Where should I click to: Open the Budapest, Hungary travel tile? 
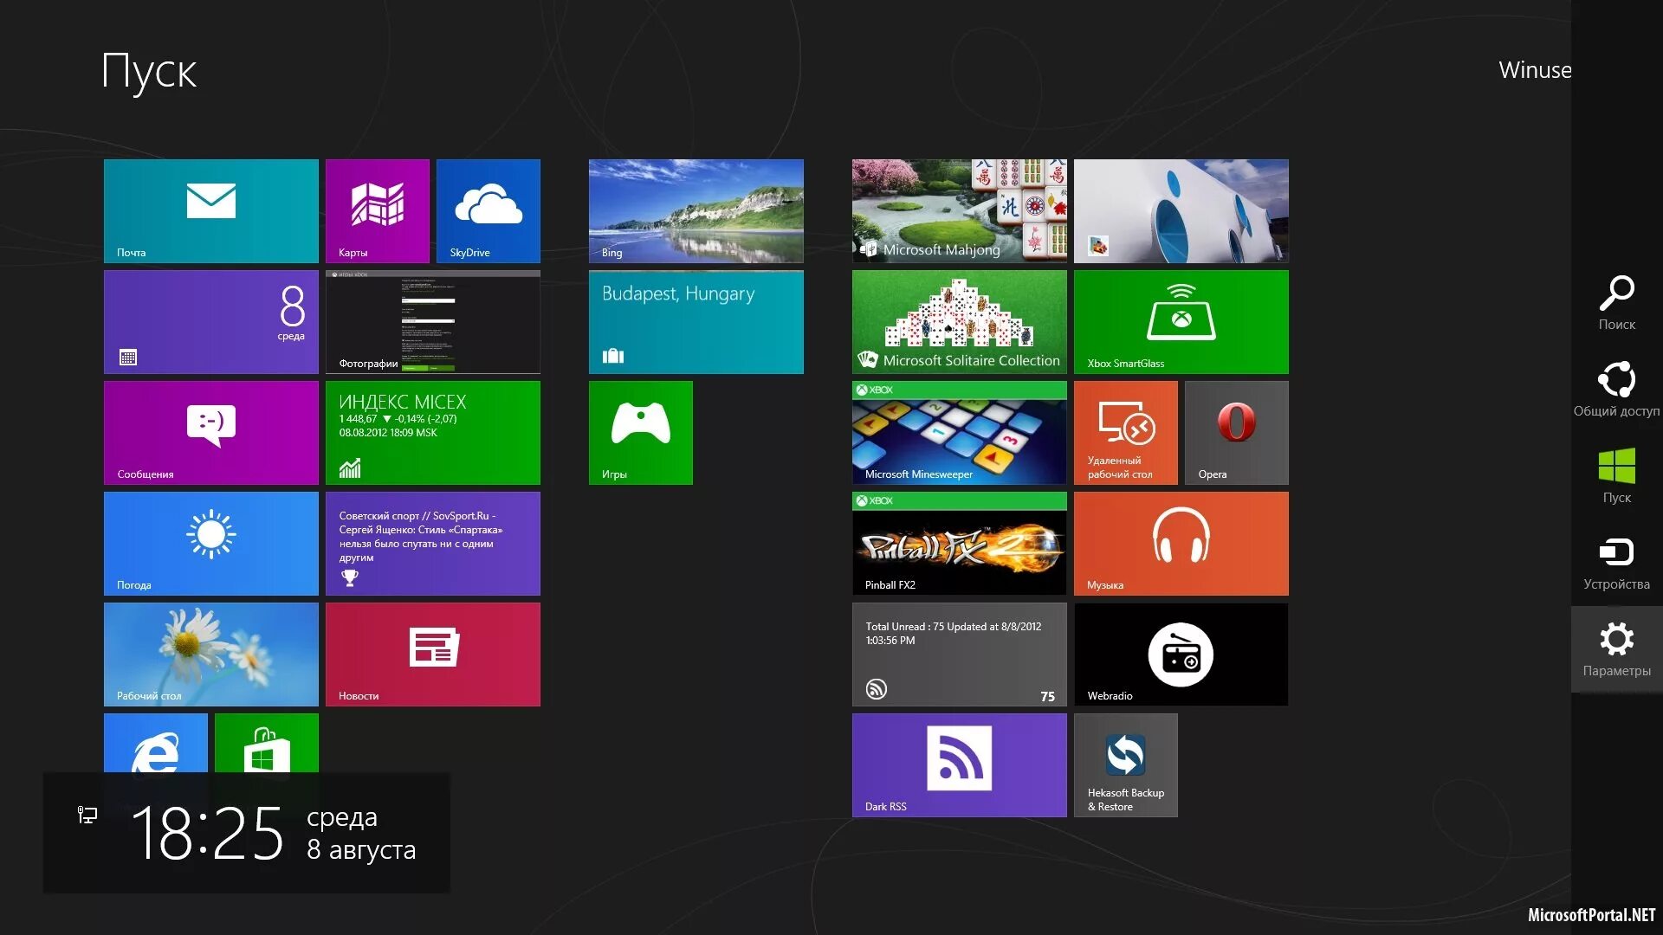tap(696, 321)
